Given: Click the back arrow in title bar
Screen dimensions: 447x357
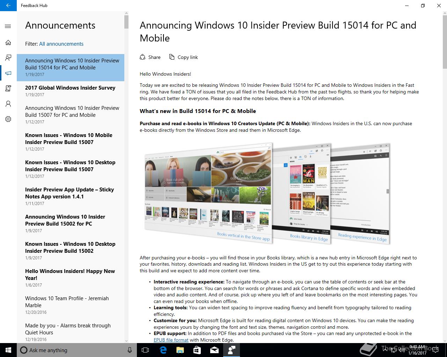Looking at the screenshot, I should pos(8,6).
